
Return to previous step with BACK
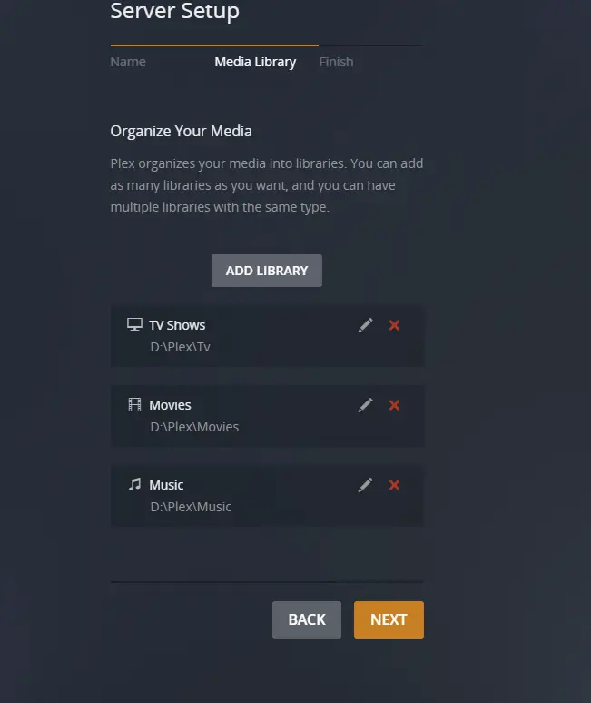tap(307, 619)
